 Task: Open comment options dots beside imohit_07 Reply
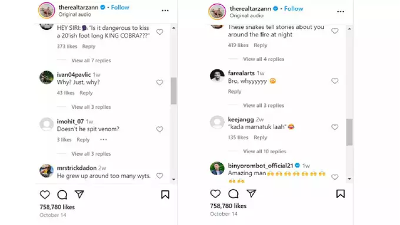point(104,139)
